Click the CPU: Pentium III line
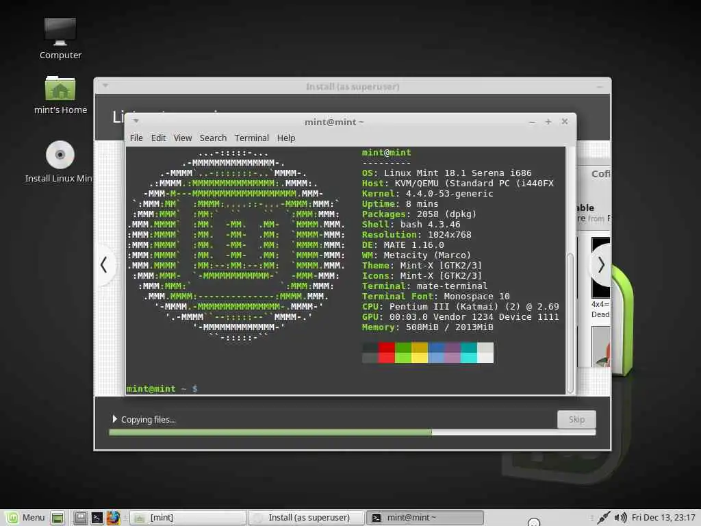 tap(461, 307)
